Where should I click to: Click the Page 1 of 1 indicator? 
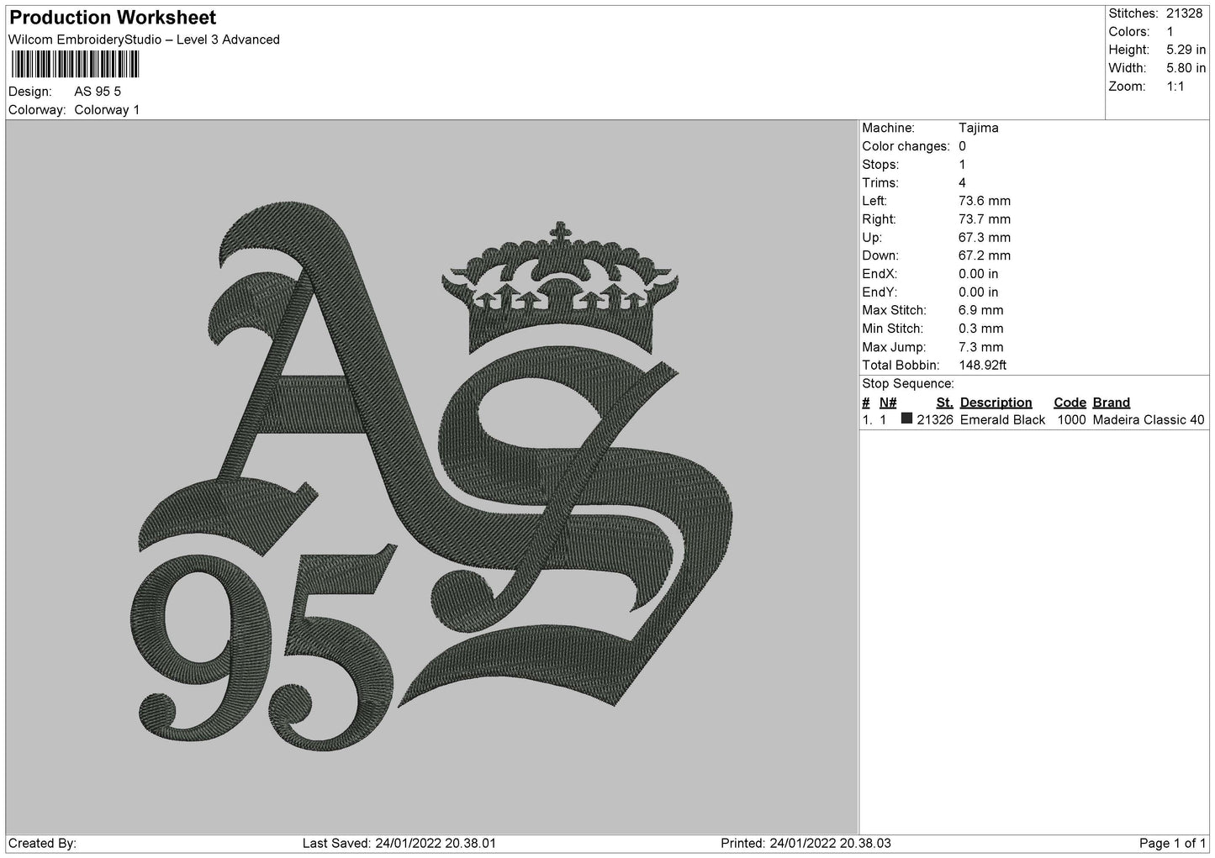point(1172,843)
